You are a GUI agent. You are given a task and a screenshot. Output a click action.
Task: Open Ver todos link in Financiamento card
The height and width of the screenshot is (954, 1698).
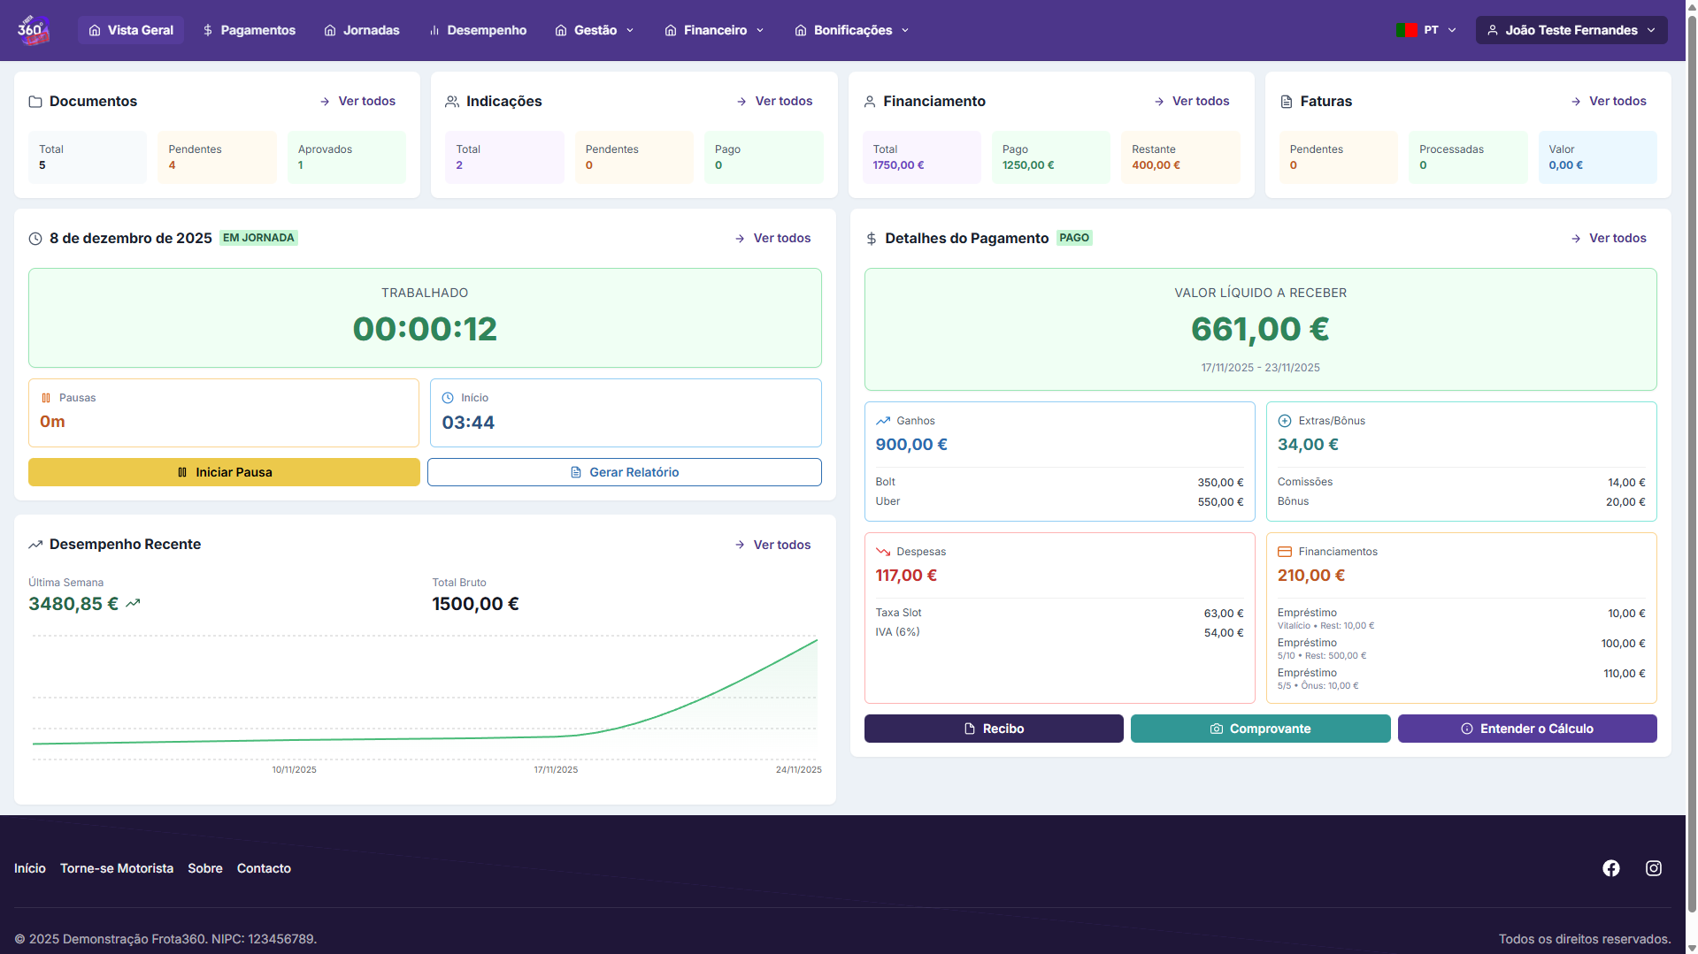coord(1192,102)
